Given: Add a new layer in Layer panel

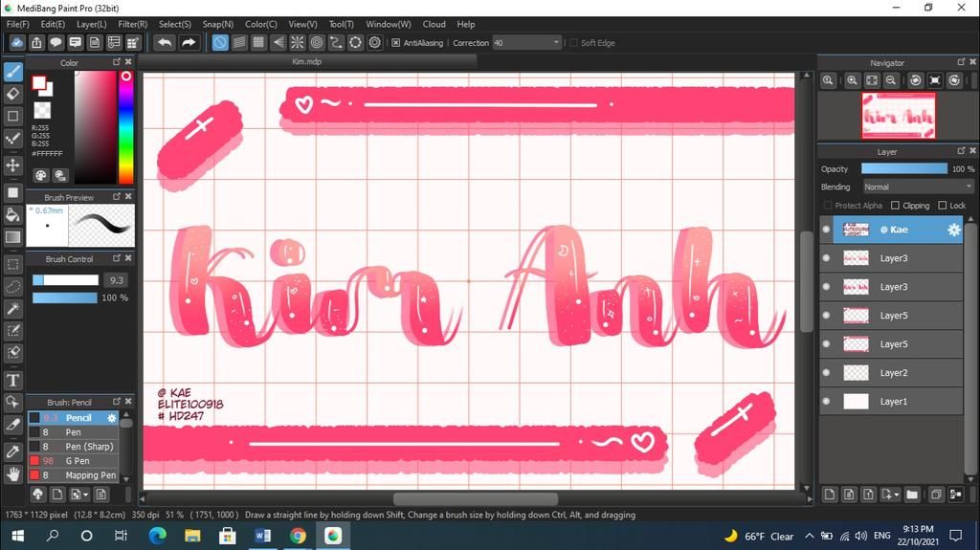Looking at the screenshot, I should (x=830, y=495).
